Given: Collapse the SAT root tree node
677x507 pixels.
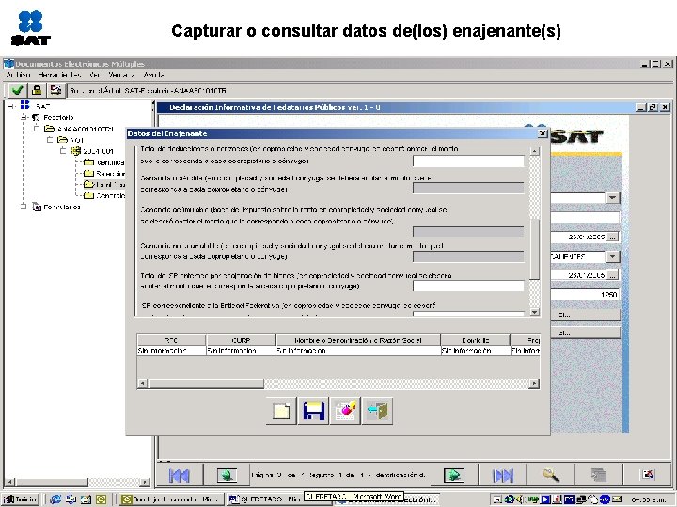Looking at the screenshot, I should [11, 105].
